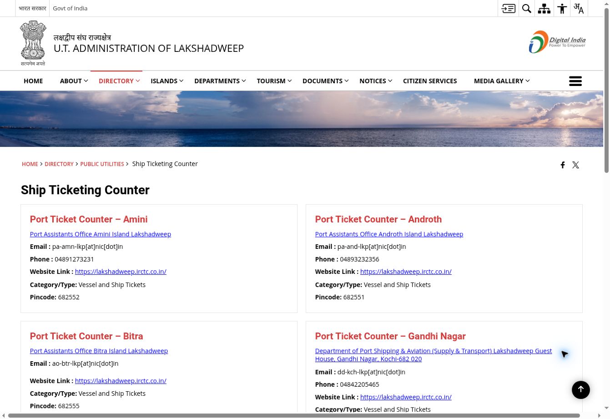
Task: Expand the Documents menu
Action: pyautogui.click(x=326, y=81)
